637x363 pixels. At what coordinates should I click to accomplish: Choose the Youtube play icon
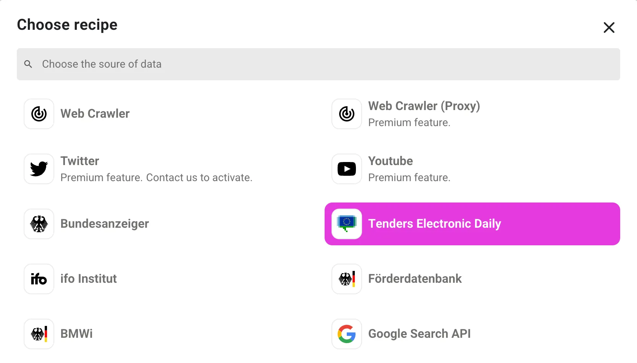coord(347,169)
